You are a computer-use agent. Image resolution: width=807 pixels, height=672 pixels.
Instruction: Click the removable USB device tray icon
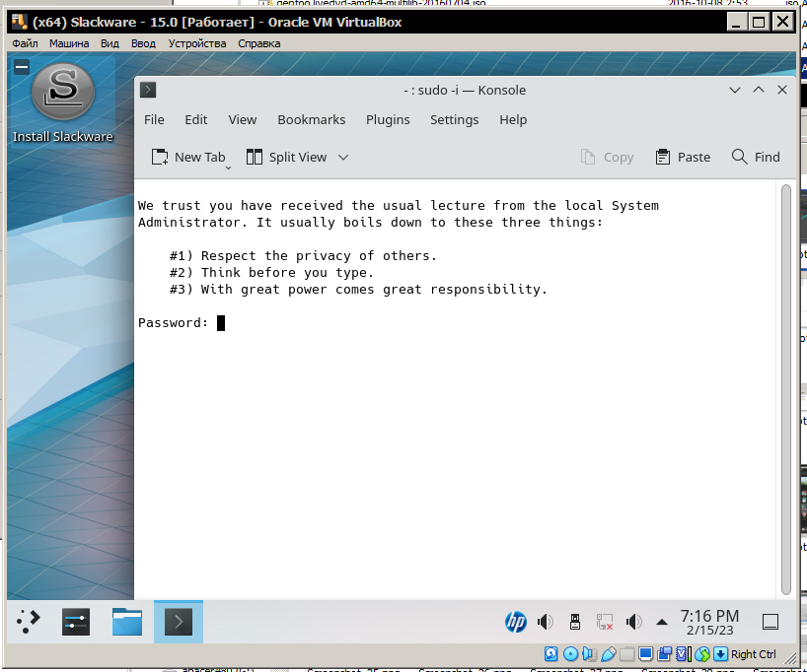pos(575,622)
